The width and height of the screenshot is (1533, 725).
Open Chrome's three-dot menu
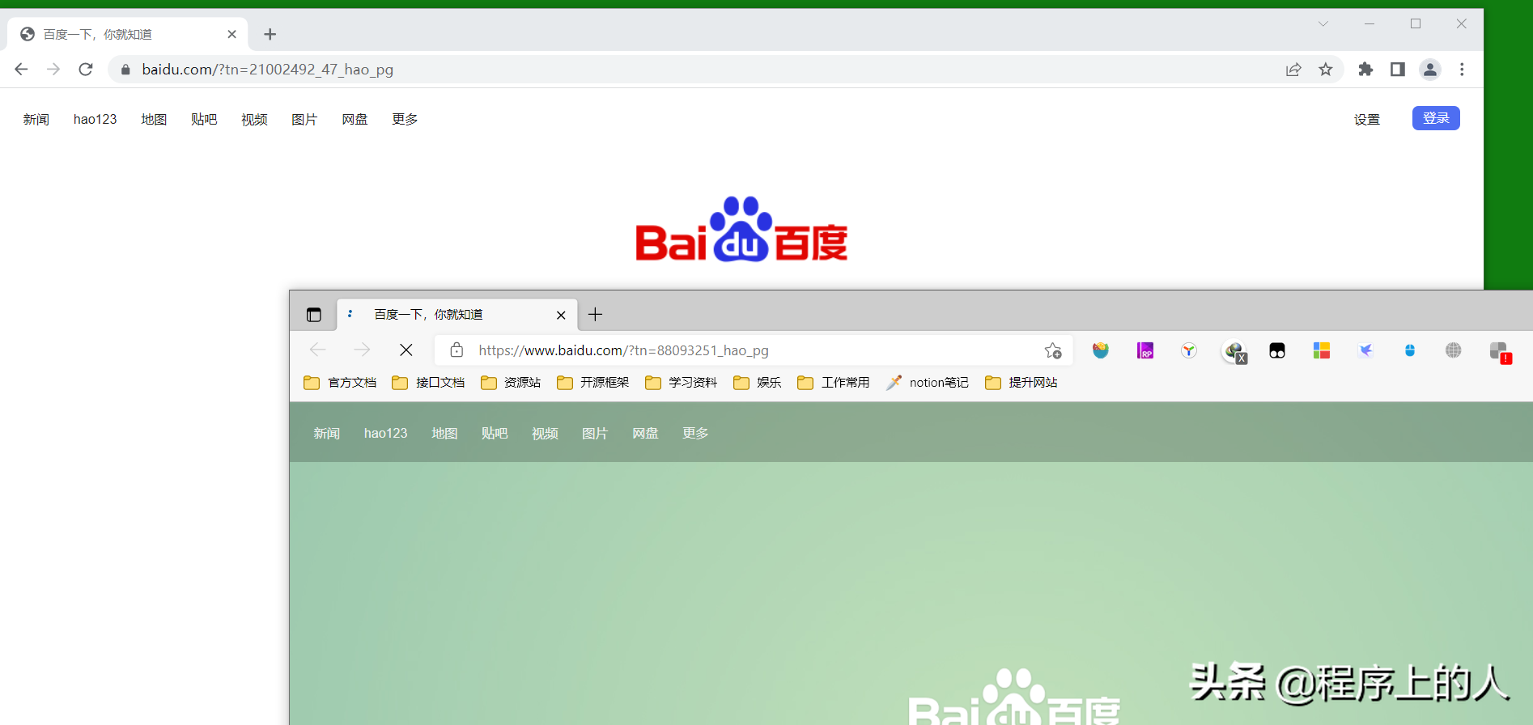1462,70
